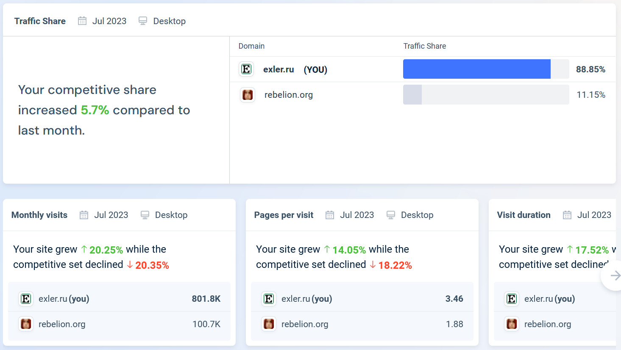Click the rebelion.org favicon in Traffic Share table
Screen dimensions: 621x350
pyautogui.click(x=248, y=95)
